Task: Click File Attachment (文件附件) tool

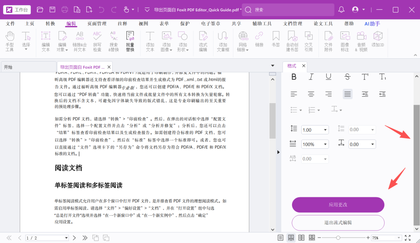Action: pyautogui.click(x=328, y=42)
